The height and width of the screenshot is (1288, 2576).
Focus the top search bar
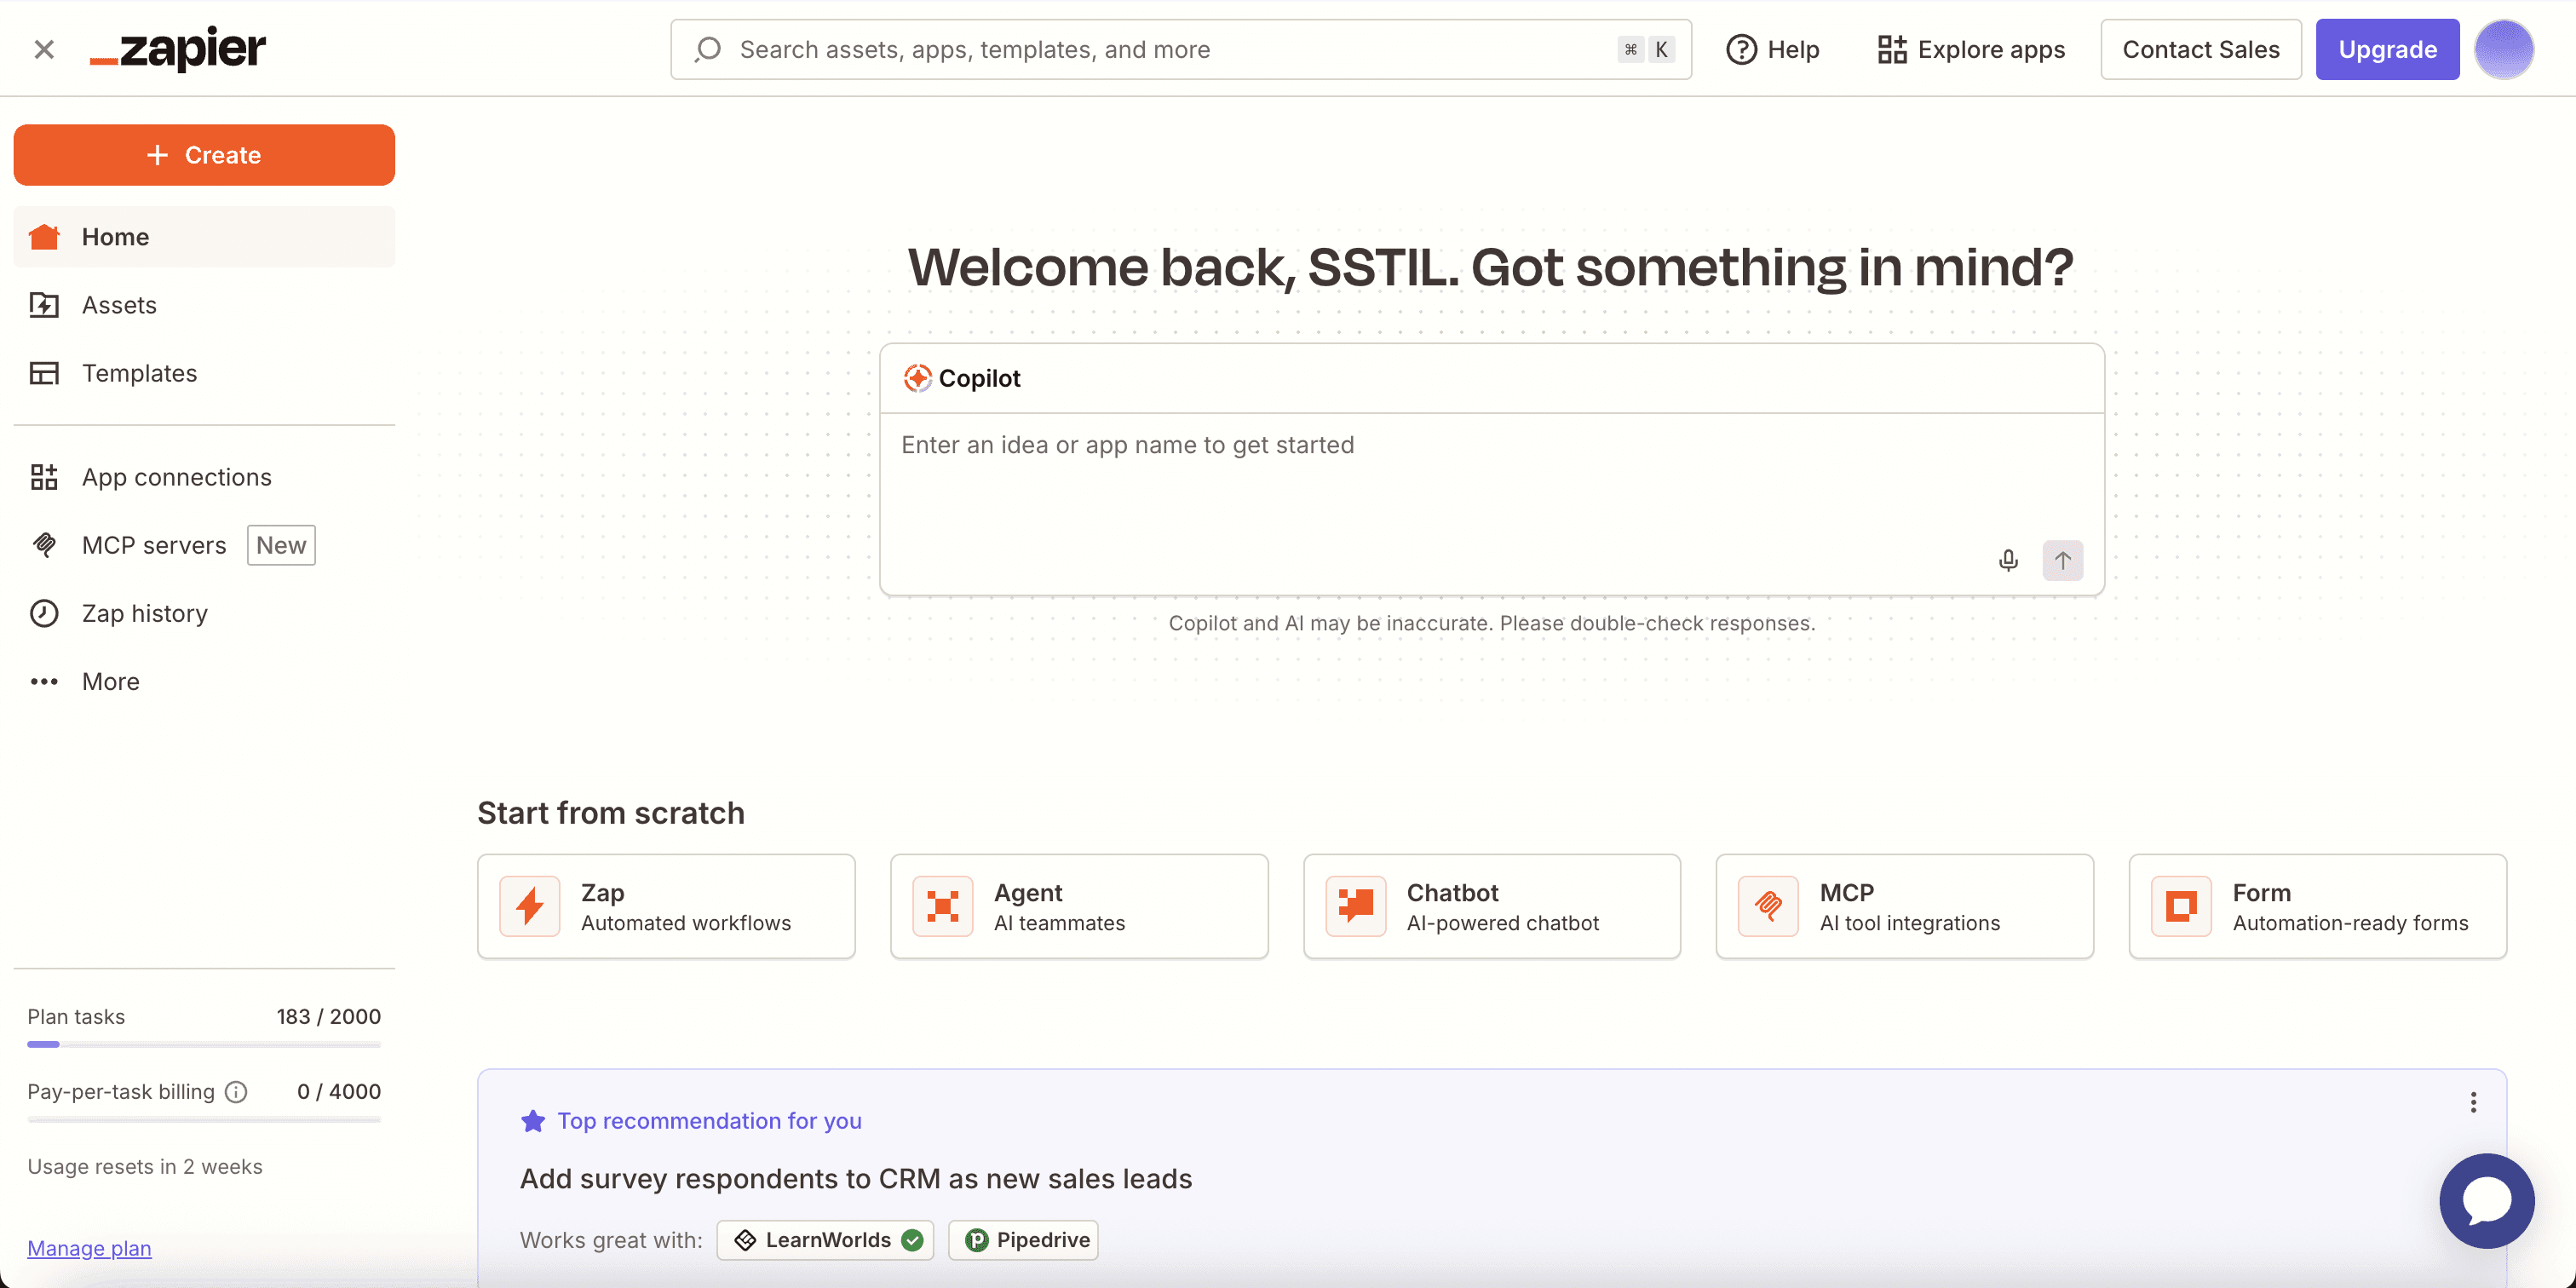[1181, 49]
